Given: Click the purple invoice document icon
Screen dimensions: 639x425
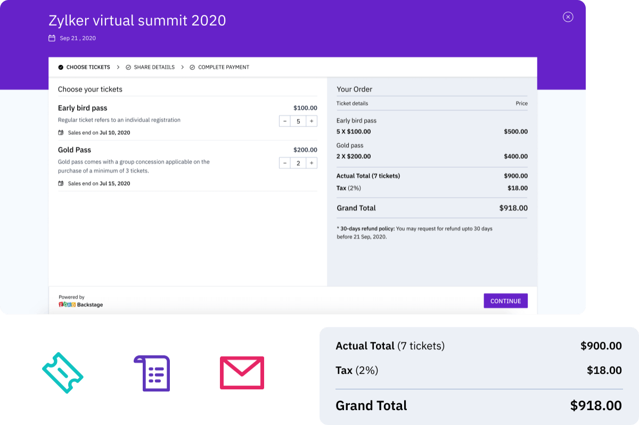Looking at the screenshot, I should 152,373.
